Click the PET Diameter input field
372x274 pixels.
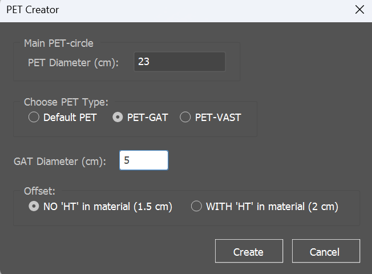coord(179,62)
